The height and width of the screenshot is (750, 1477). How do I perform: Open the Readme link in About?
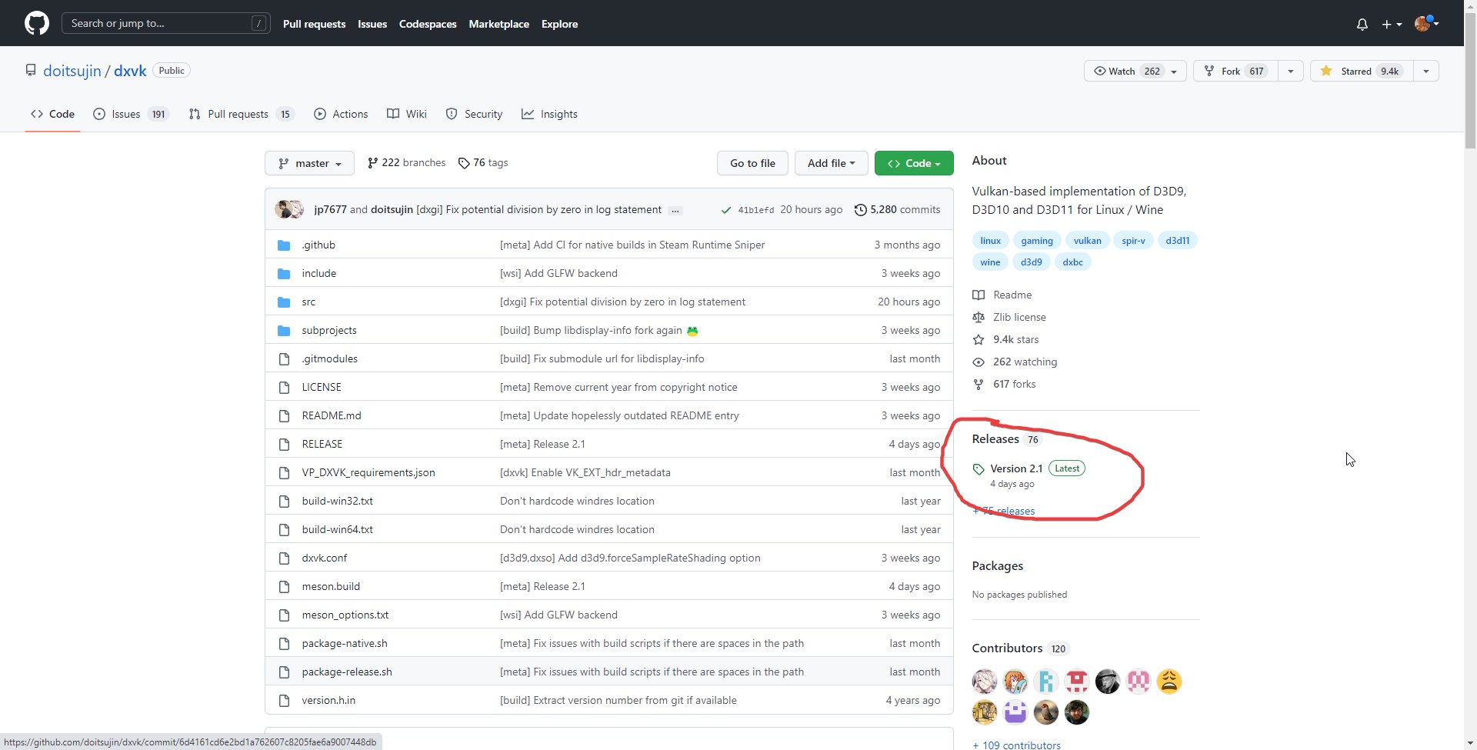(1002, 295)
